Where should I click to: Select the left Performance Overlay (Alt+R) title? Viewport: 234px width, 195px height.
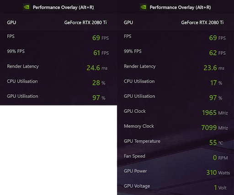(x=64, y=7)
